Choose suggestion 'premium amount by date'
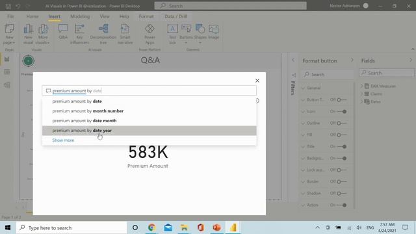Screen dimensions: 416x234 (149, 101)
